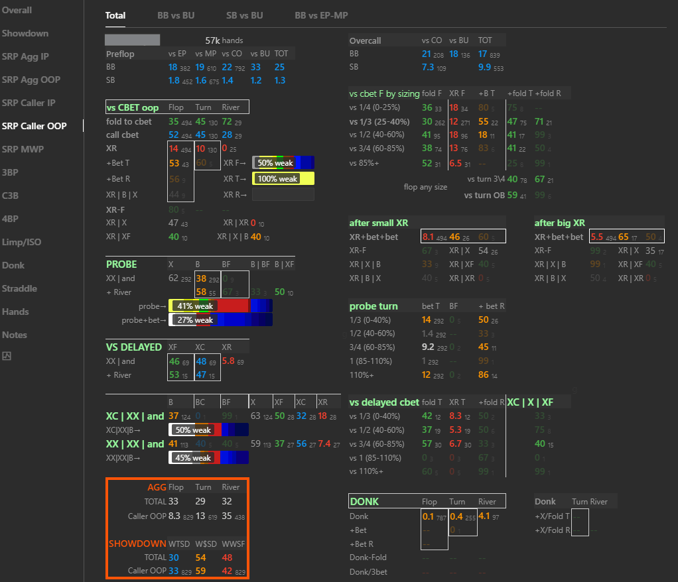The image size is (678, 582).
Task: Click the vs CBET oop header
Action: [133, 107]
